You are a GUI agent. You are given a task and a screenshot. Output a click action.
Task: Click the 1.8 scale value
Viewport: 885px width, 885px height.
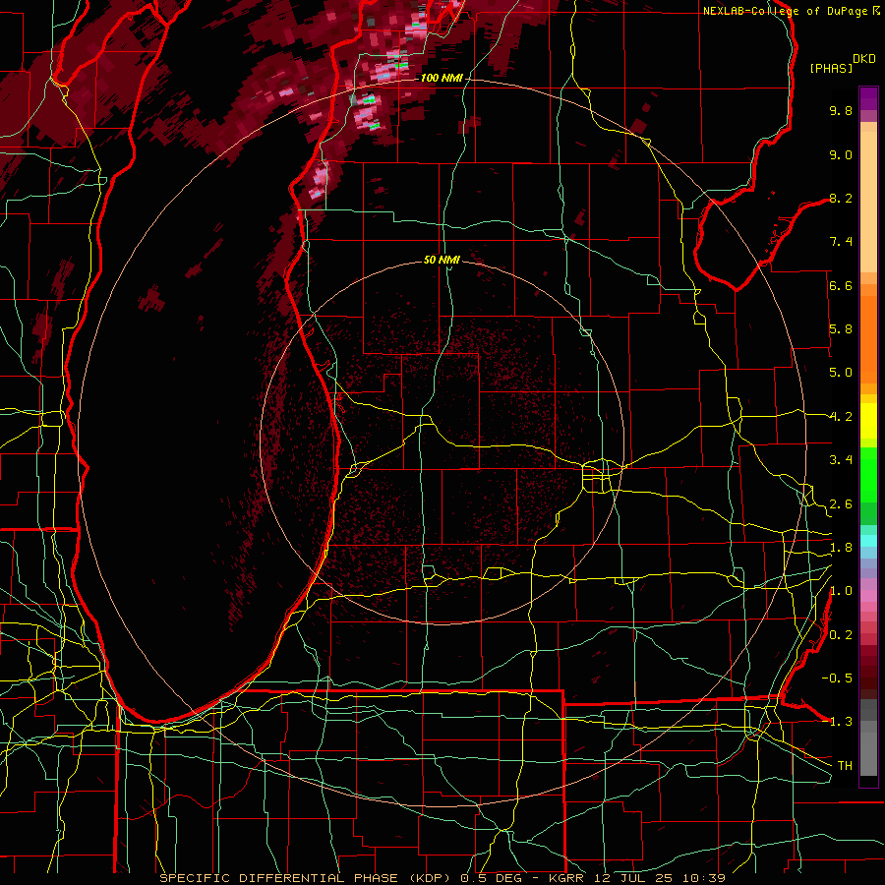[841, 548]
